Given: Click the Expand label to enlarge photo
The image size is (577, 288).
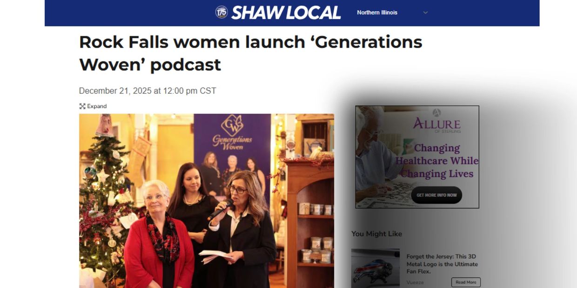Looking at the screenshot, I should pos(97,106).
